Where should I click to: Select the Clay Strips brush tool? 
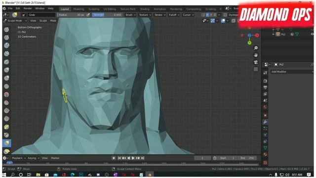(6, 54)
